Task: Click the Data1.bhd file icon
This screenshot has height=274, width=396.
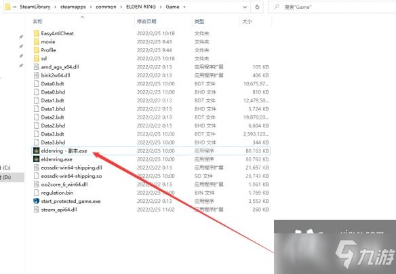Action: [37, 109]
